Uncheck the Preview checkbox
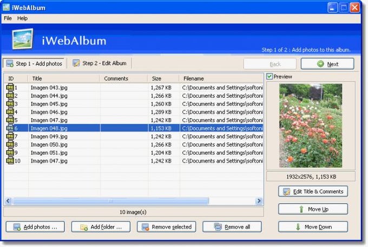The width and height of the screenshot is (368, 247). click(x=270, y=76)
